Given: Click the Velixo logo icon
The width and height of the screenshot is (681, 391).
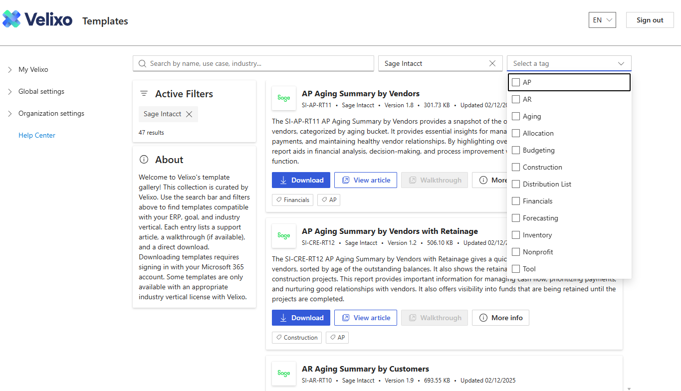Looking at the screenshot, I should click(12, 19).
